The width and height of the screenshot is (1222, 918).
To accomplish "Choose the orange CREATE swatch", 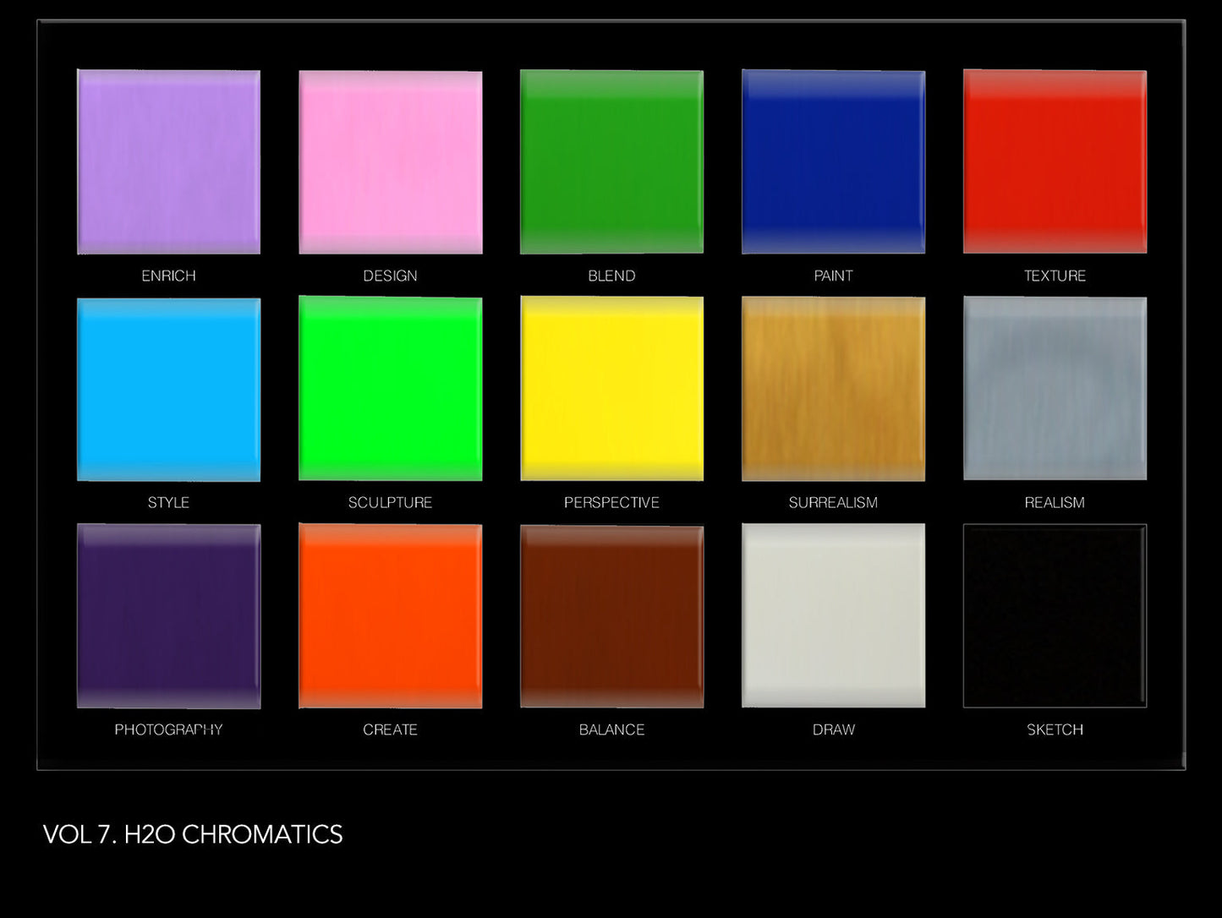I will click(x=390, y=615).
